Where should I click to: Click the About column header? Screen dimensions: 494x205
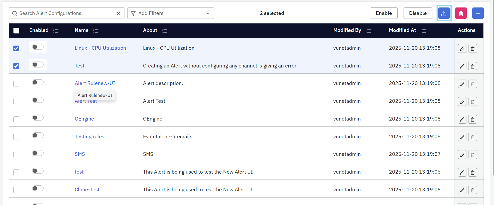tap(150, 30)
